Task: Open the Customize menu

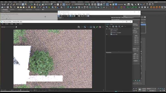Action: coord(67,2)
